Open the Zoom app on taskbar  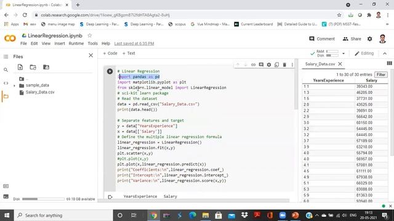tap(283, 215)
